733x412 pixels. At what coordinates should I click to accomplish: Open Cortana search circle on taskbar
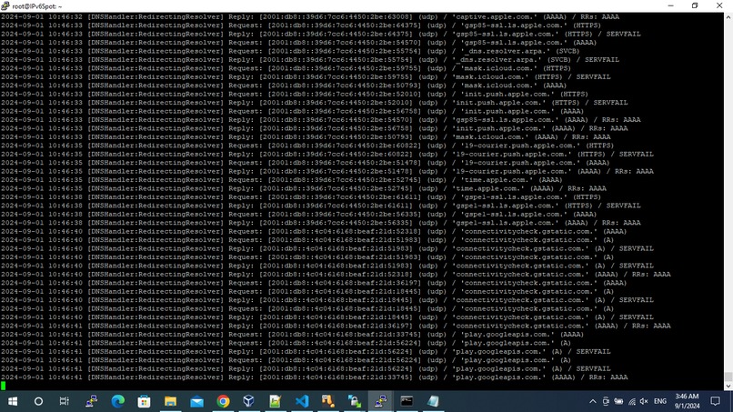click(38, 401)
